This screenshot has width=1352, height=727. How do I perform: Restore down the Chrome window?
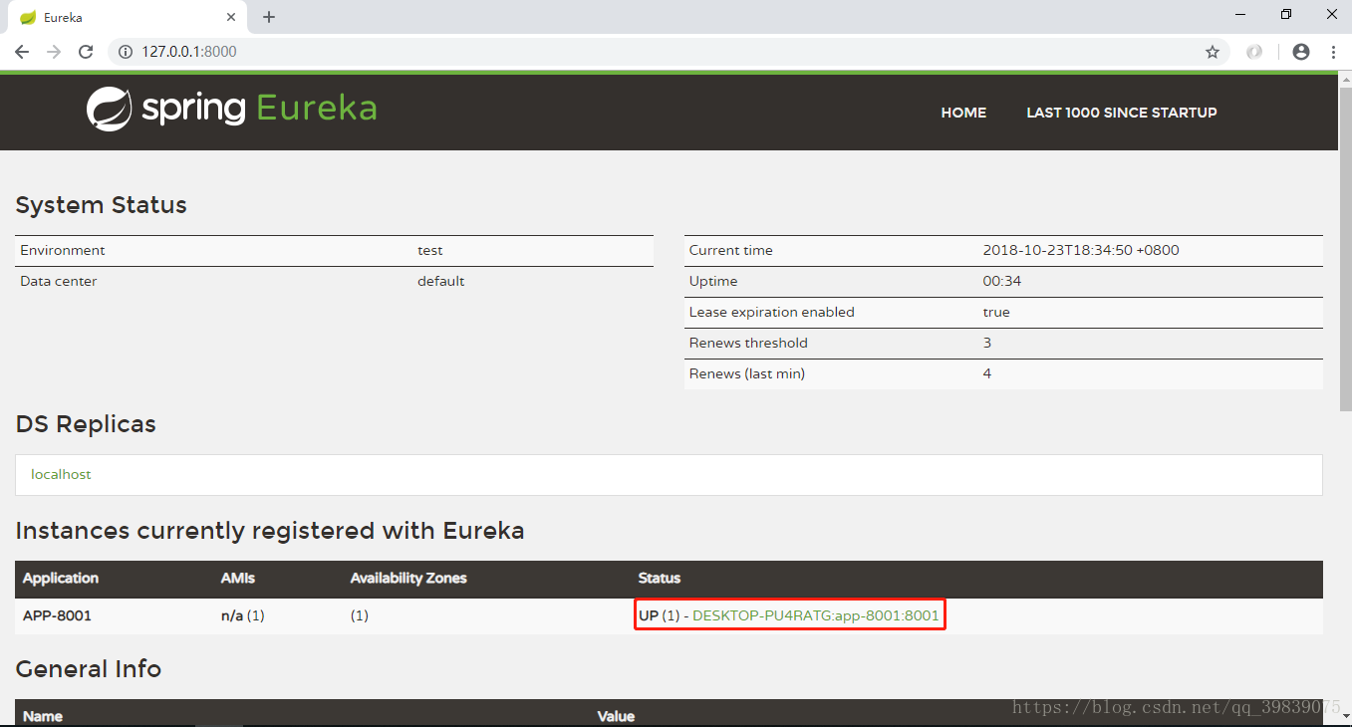point(1286,14)
